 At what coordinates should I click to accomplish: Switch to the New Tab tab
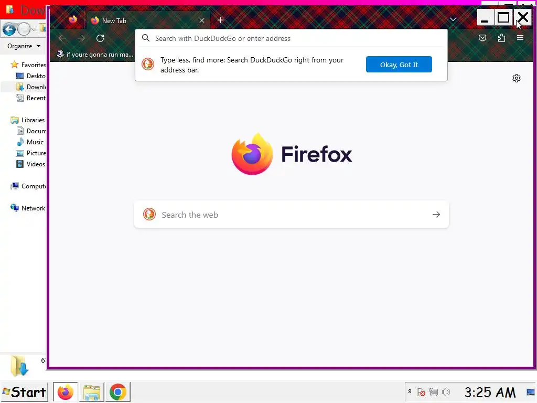[x=148, y=20]
